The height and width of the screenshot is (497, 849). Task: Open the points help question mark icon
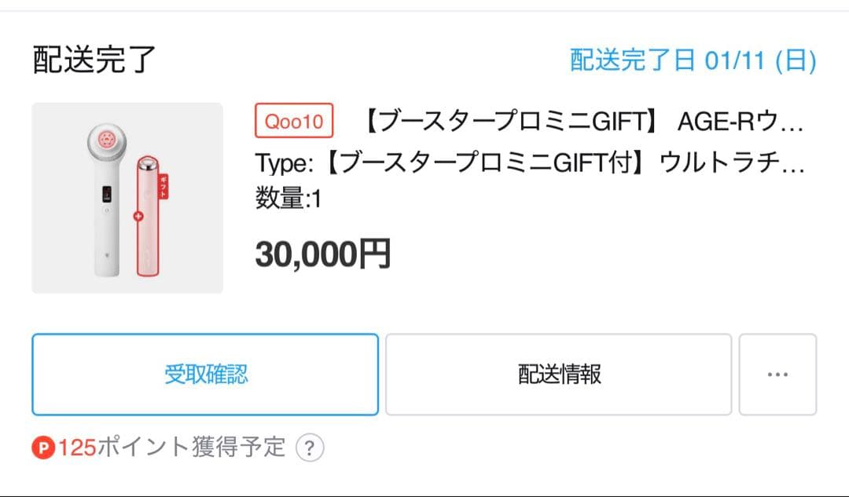click(308, 449)
